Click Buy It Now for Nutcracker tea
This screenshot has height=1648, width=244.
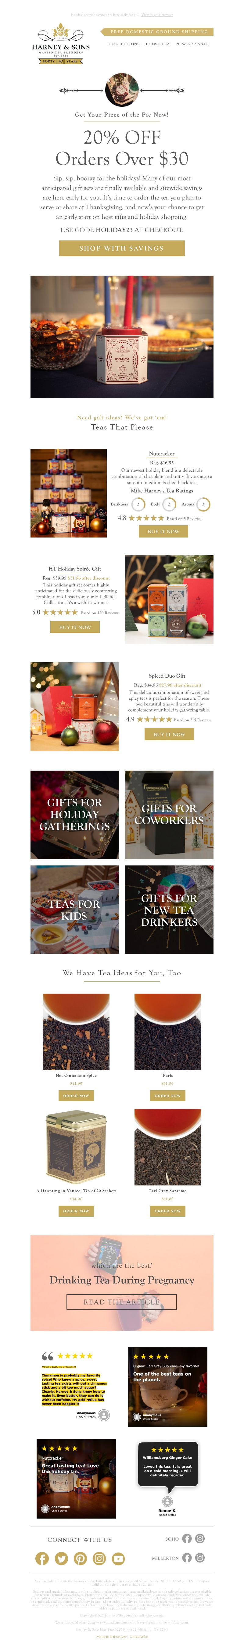click(x=164, y=531)
